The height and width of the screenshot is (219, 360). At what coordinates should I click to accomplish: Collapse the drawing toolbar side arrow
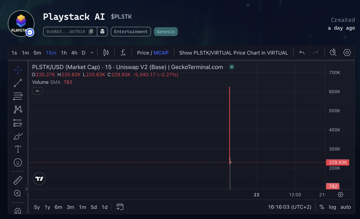pos(27,189)
